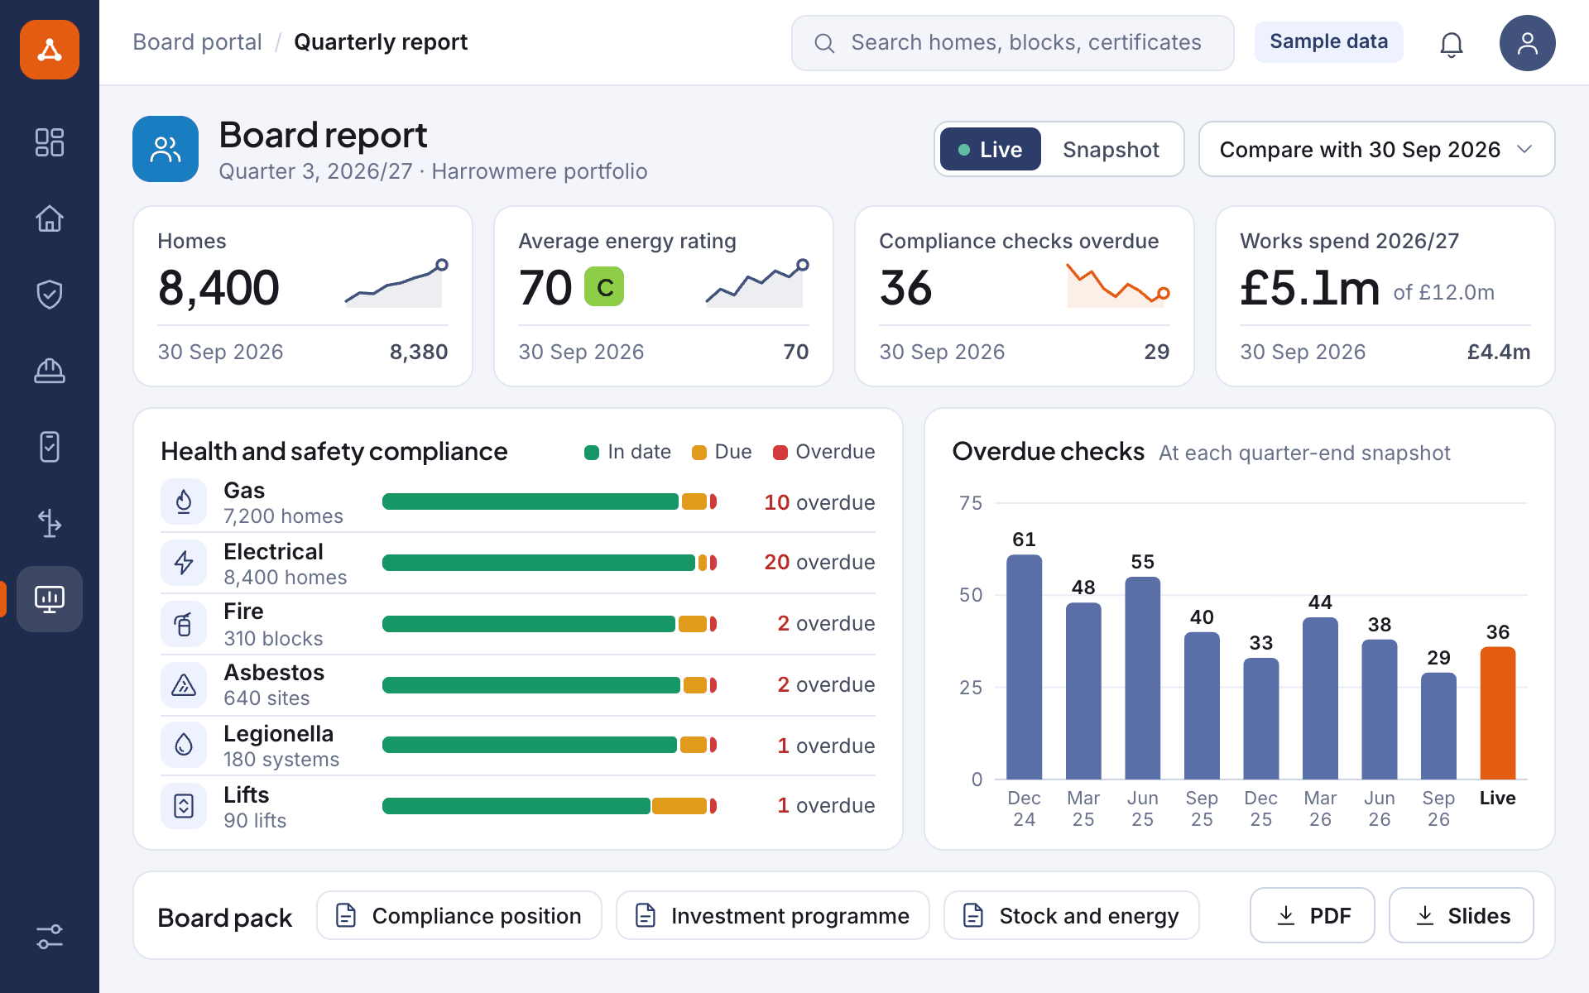Click the 10 overdue Gas text

click(x=819, y=502)
